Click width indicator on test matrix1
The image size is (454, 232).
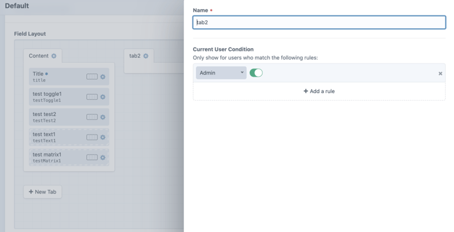point(92,157)
